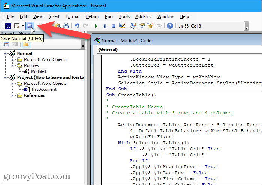Image resolution: width=262 pixels, height=185 pixels.
Task: Open the Edit menu
Action: [23, 16]
